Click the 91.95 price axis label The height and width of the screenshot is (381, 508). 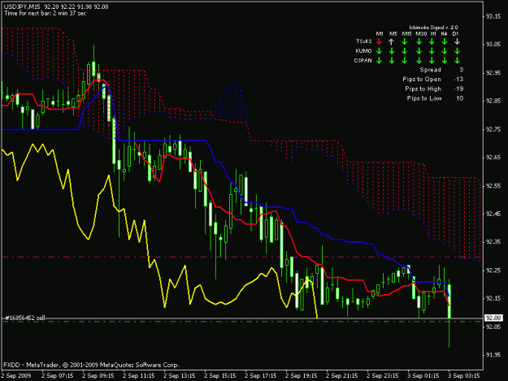click(493, 355)
